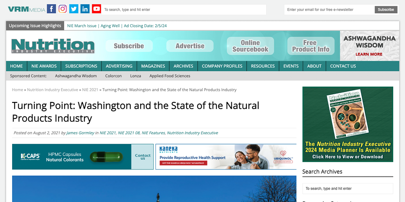The height and width of the screenshot is (202, 405).
Task: Open the YouTube social icon
Action: tap(96, 9)
